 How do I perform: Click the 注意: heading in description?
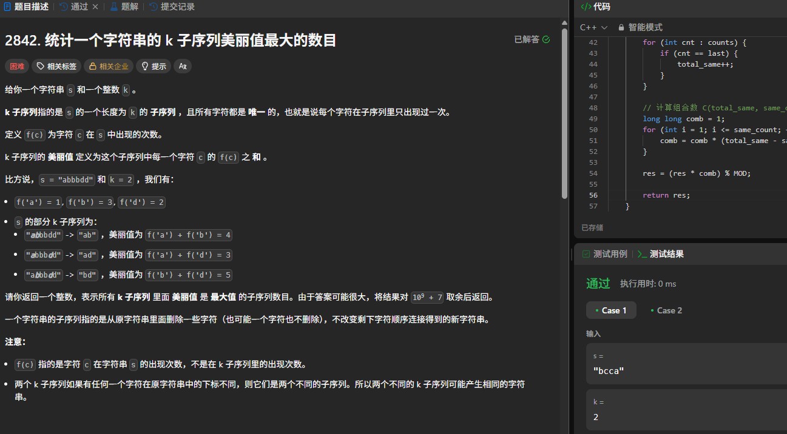click(x=15, y=342)
